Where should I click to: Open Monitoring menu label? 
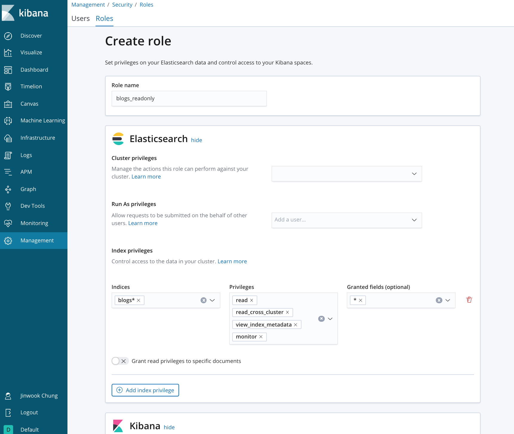[34, 223]
